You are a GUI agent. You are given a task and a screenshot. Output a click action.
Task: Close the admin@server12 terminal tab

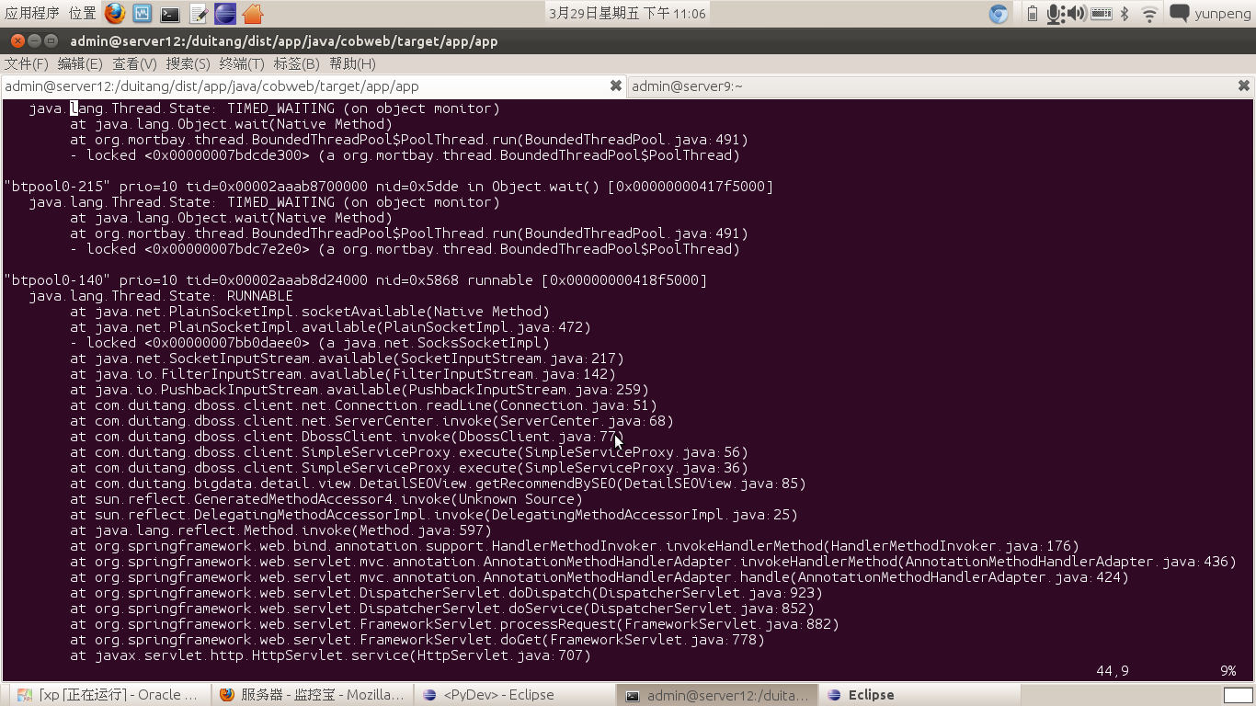(x=616, y=85)
